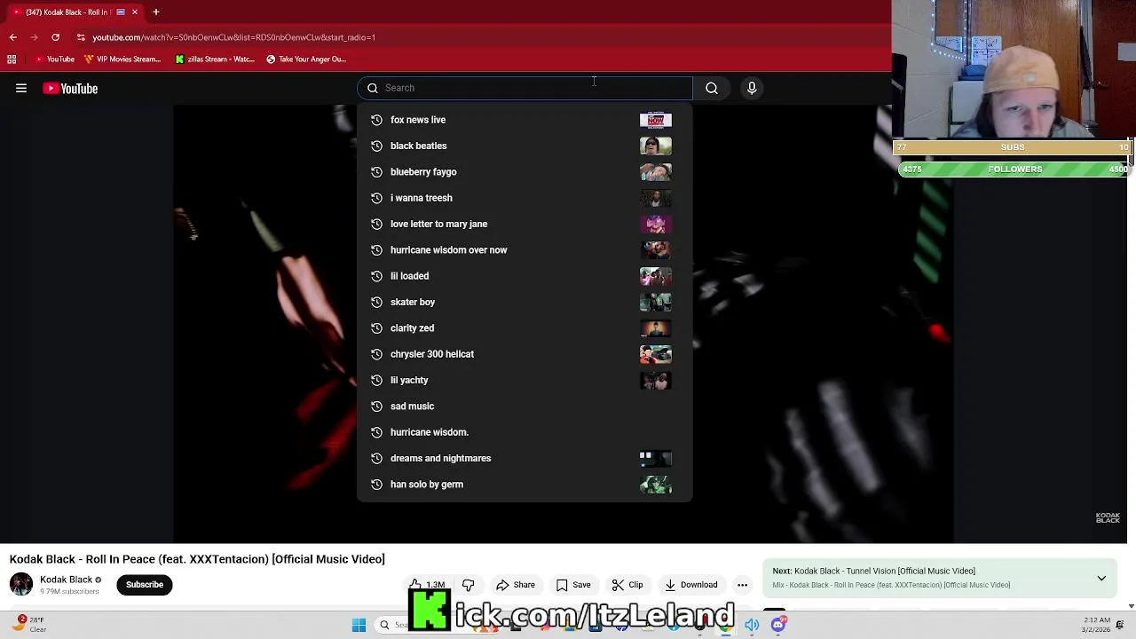The width and height of the screenshot is (1136, 639).
Task: Open taskbar volume speaker icon
Action: [x=752, y=625]
